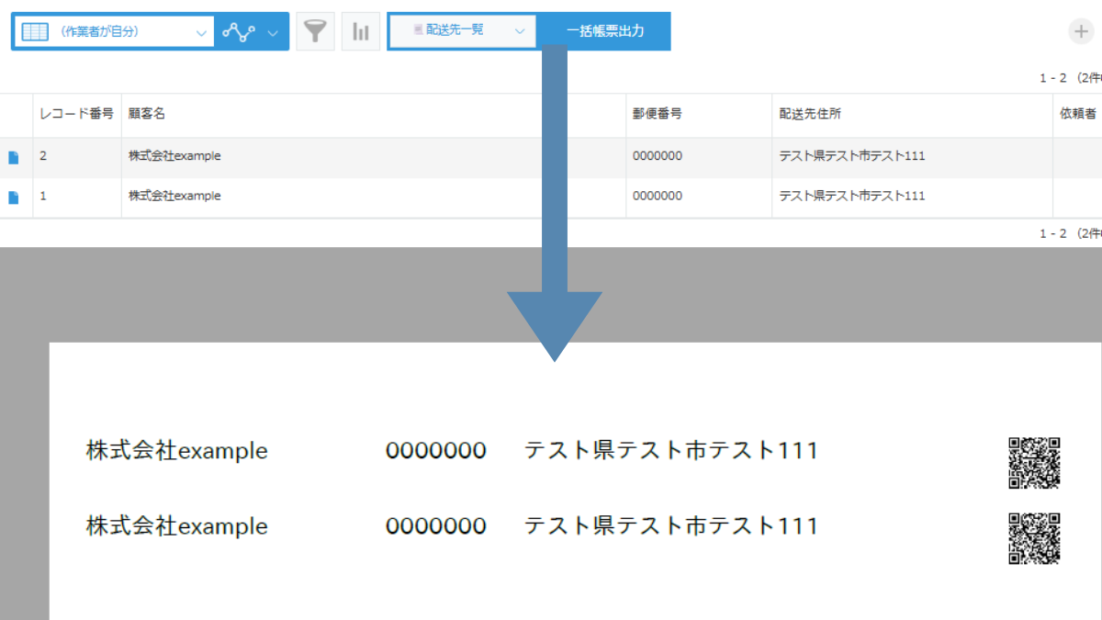Click the line graph icon in toolbar

pos(239,32)
